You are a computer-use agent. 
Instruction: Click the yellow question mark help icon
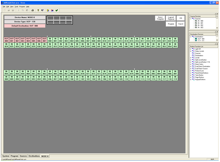tap(38, 10)
